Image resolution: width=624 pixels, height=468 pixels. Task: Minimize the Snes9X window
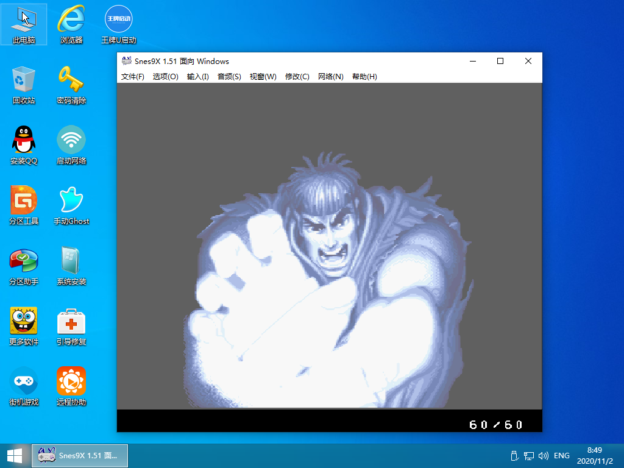[473, 61]
